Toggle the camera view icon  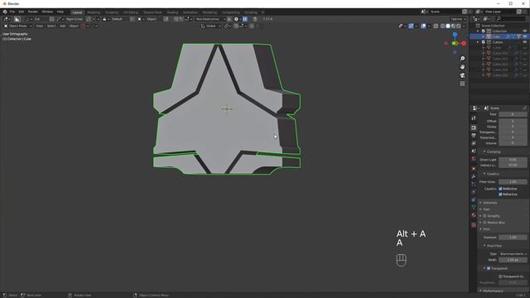tap(462, 75)
